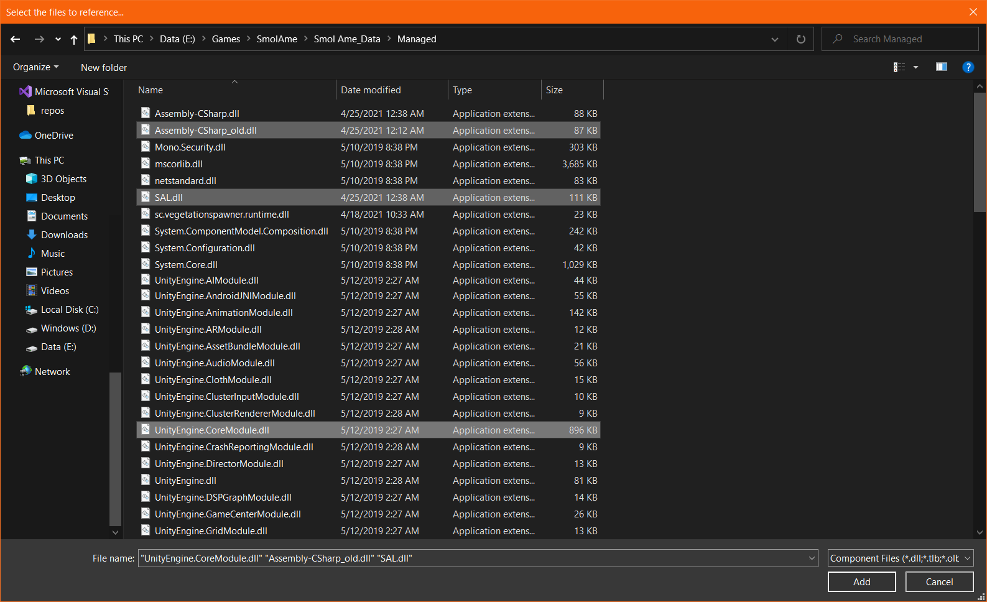
Task: Sort by the Name column header
Action: point(236,90)
